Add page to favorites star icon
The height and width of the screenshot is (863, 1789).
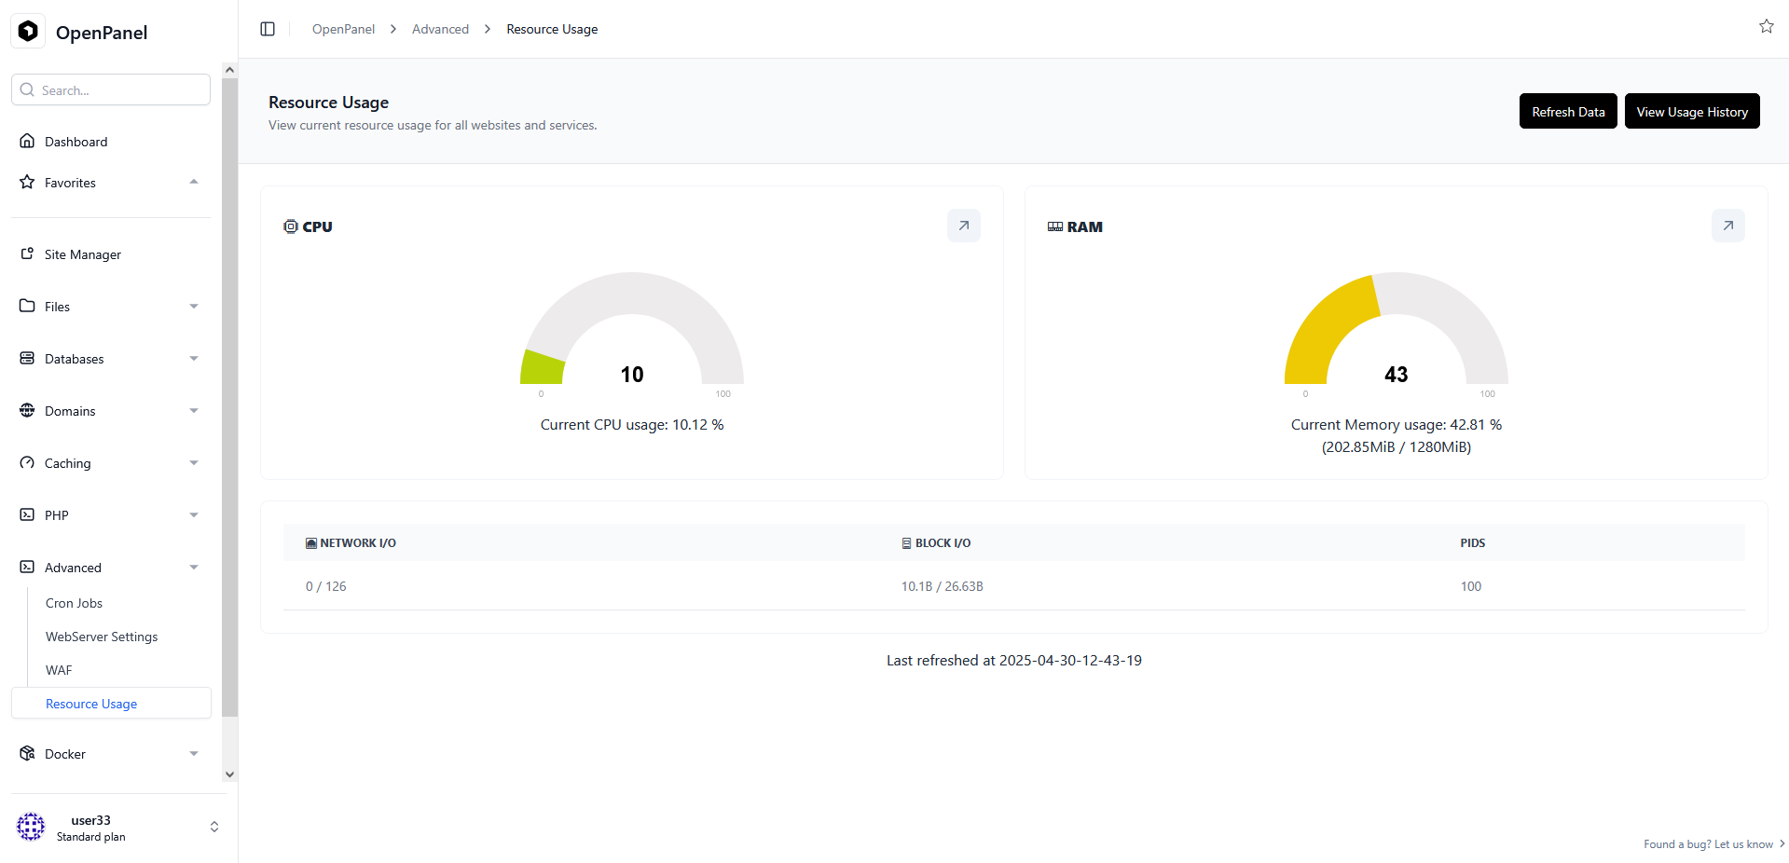[1766, 26]
